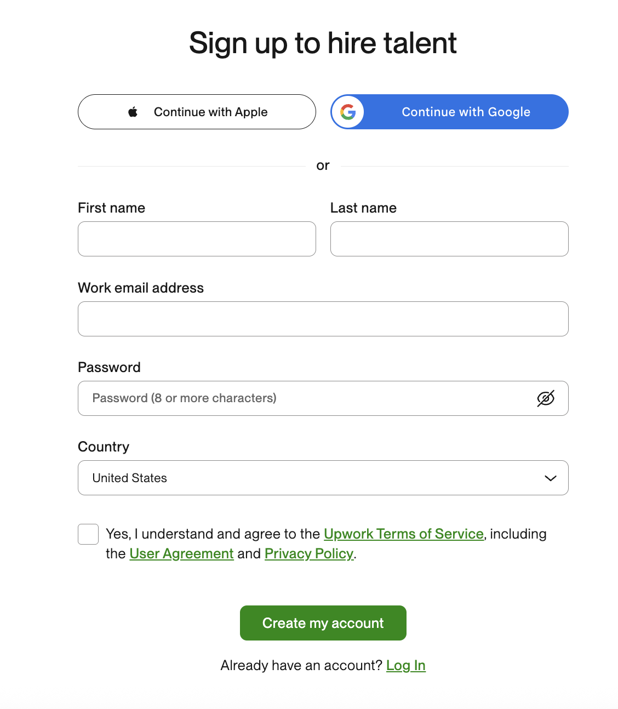Click the Apple logo icon

[132, 112]
